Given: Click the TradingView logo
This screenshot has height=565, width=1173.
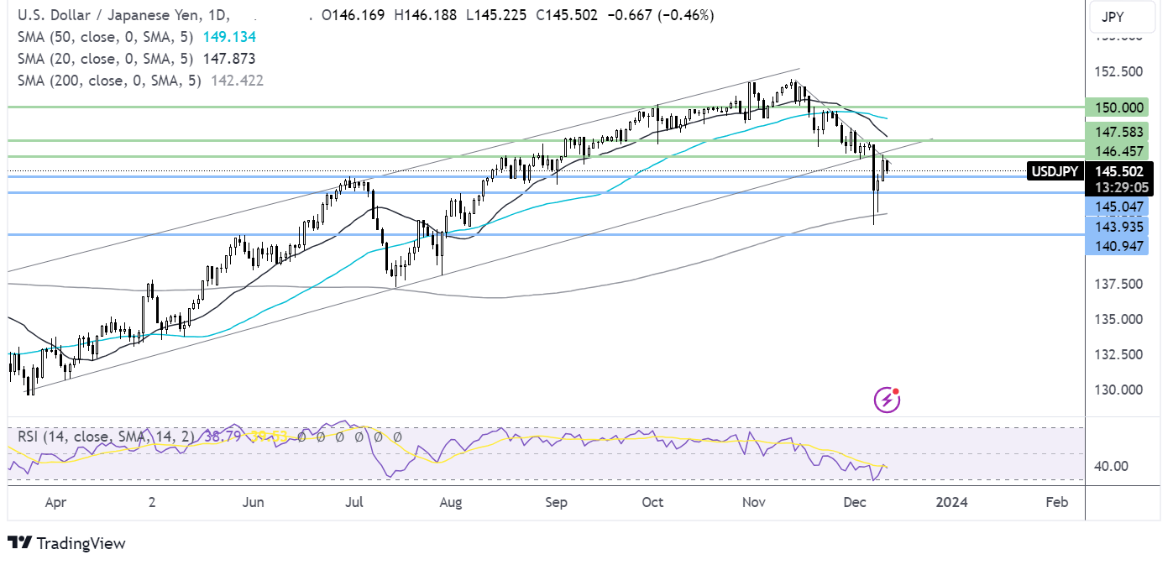Looking at the screenshot, I should 66,543.
